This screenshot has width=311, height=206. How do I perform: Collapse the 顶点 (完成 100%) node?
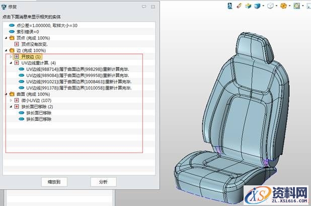[6, 38]
